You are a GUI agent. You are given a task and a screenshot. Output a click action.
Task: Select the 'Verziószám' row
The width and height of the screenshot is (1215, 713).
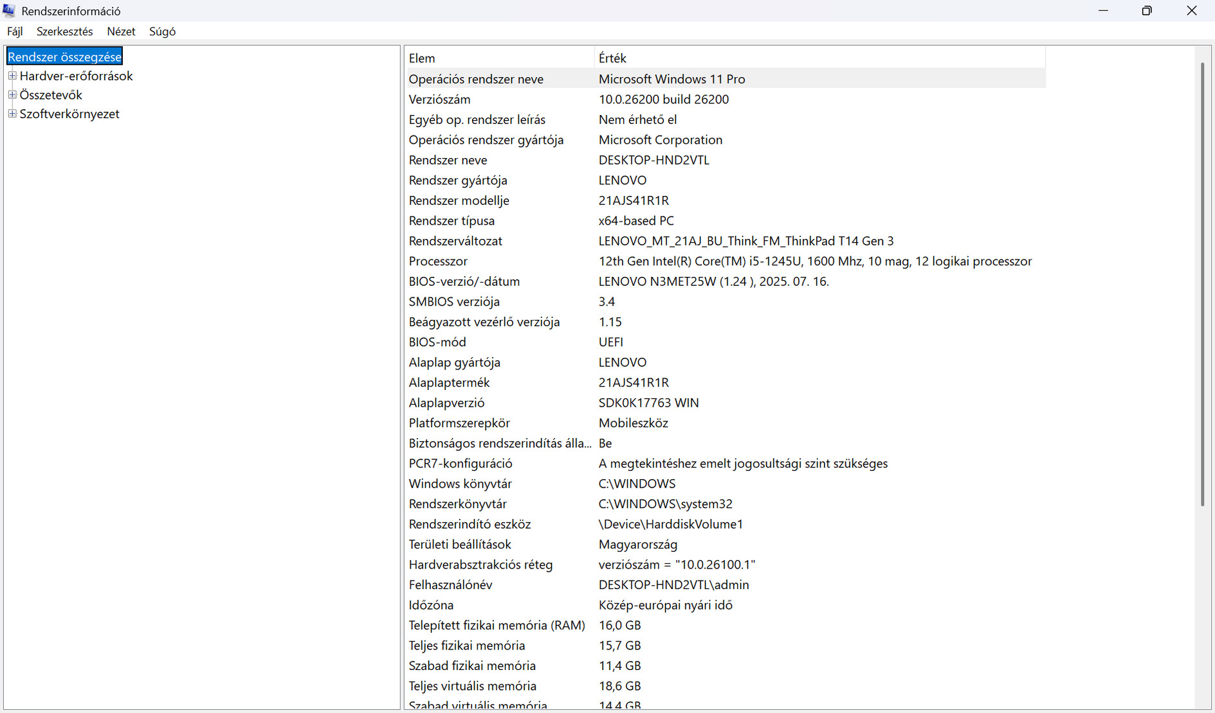pyautogui.click(x=726, y=100)
